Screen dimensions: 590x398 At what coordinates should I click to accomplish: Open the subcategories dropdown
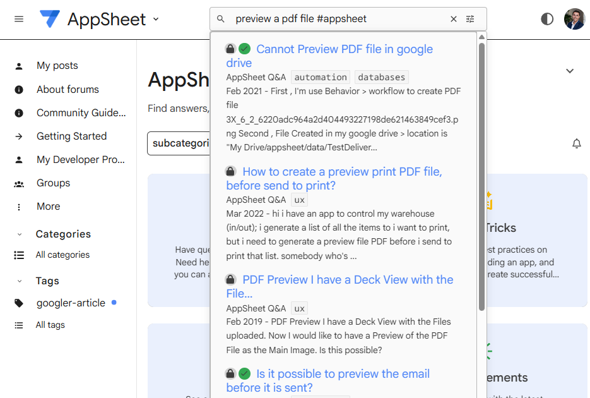tap(179, 143)
